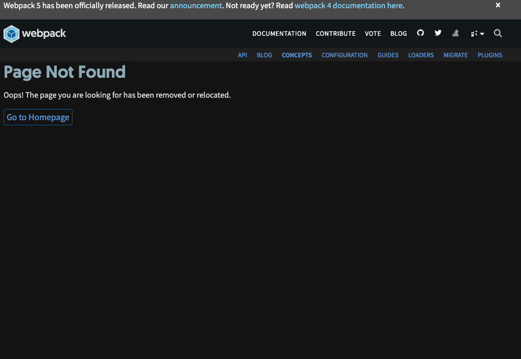This screenshot has height=359, width=521.
Task: Open the Guides section
Action: (388, 55)
